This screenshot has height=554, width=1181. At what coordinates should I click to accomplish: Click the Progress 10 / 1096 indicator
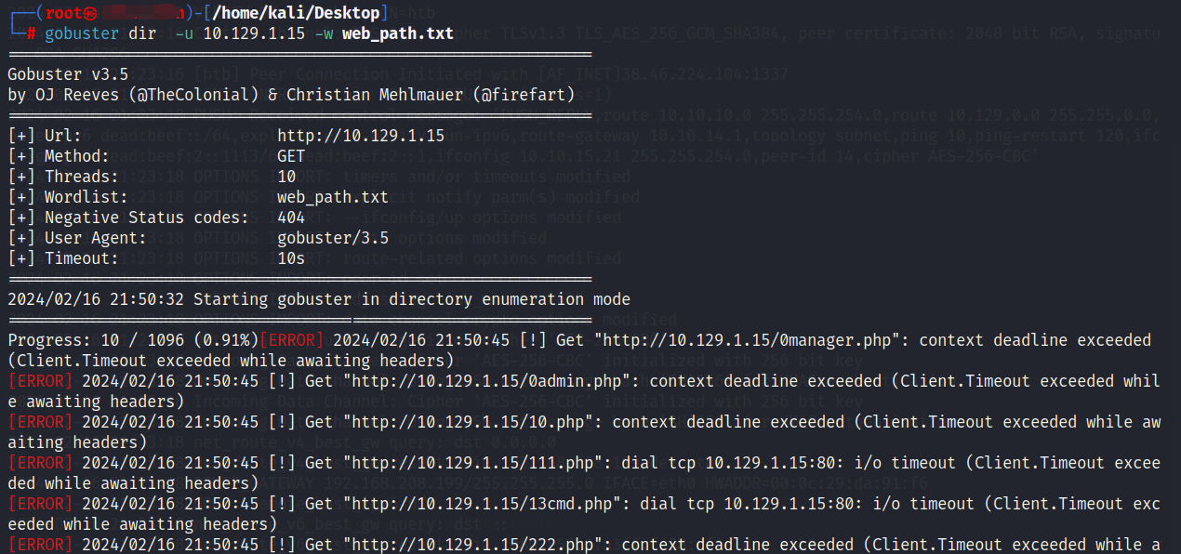pos(133,340)
